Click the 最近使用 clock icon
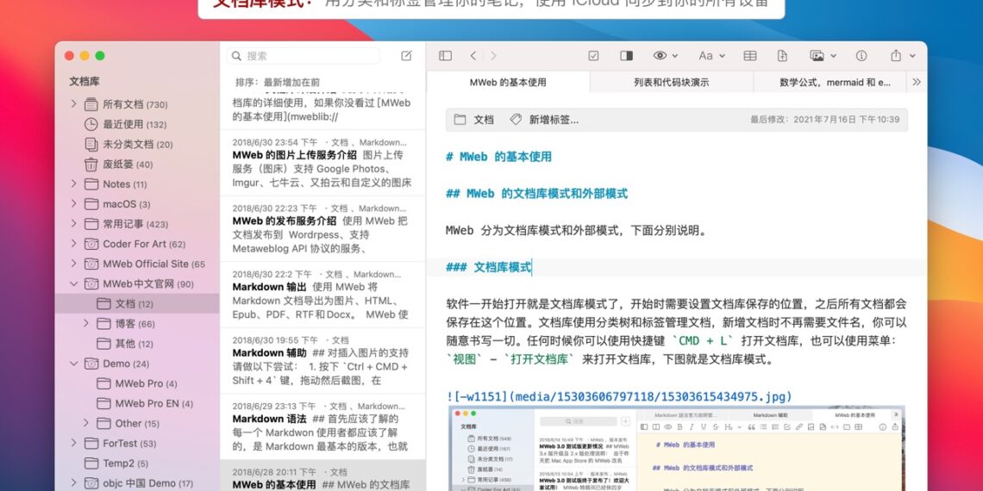The height and width of the screenshot is (491, 983). coord(91,125)
